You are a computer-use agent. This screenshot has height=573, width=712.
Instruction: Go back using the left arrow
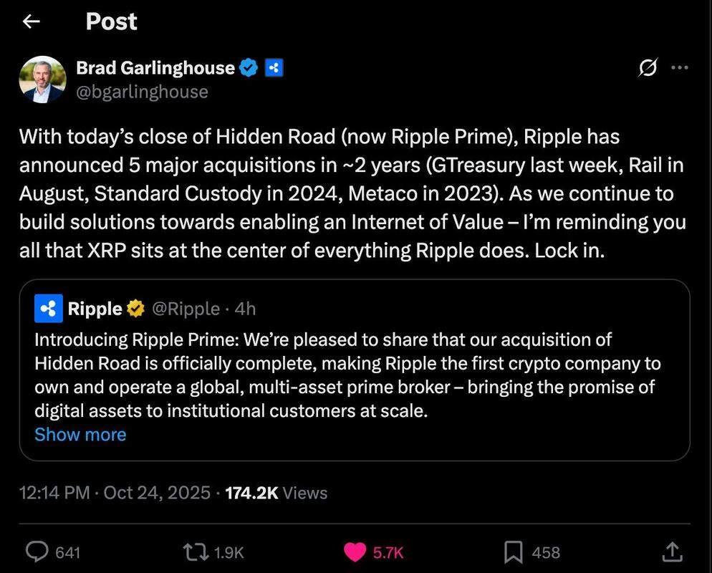click(31, 22)
